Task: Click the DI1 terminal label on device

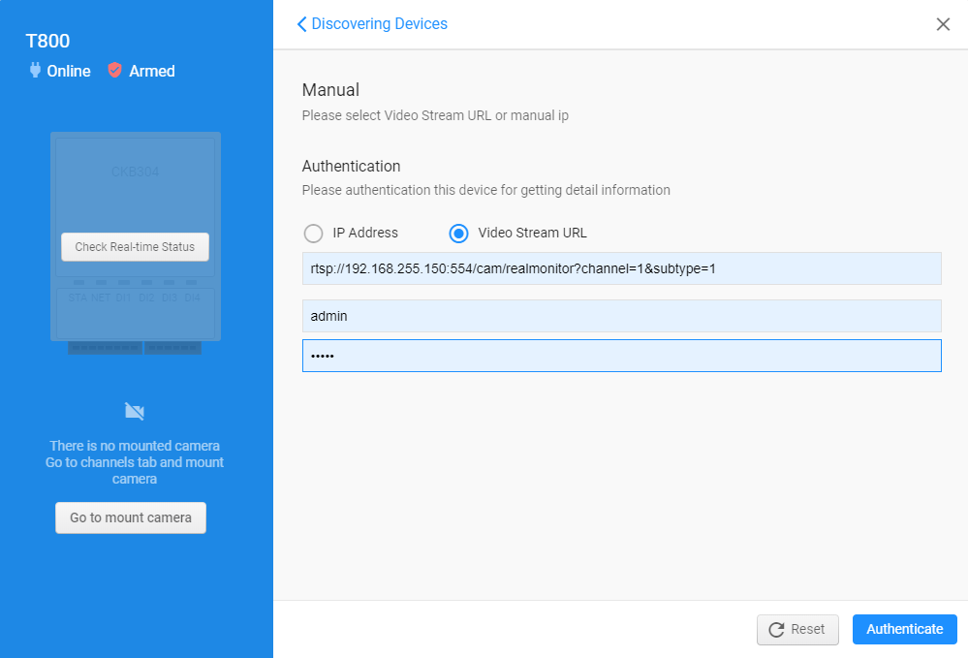Action: pos(123,297)
